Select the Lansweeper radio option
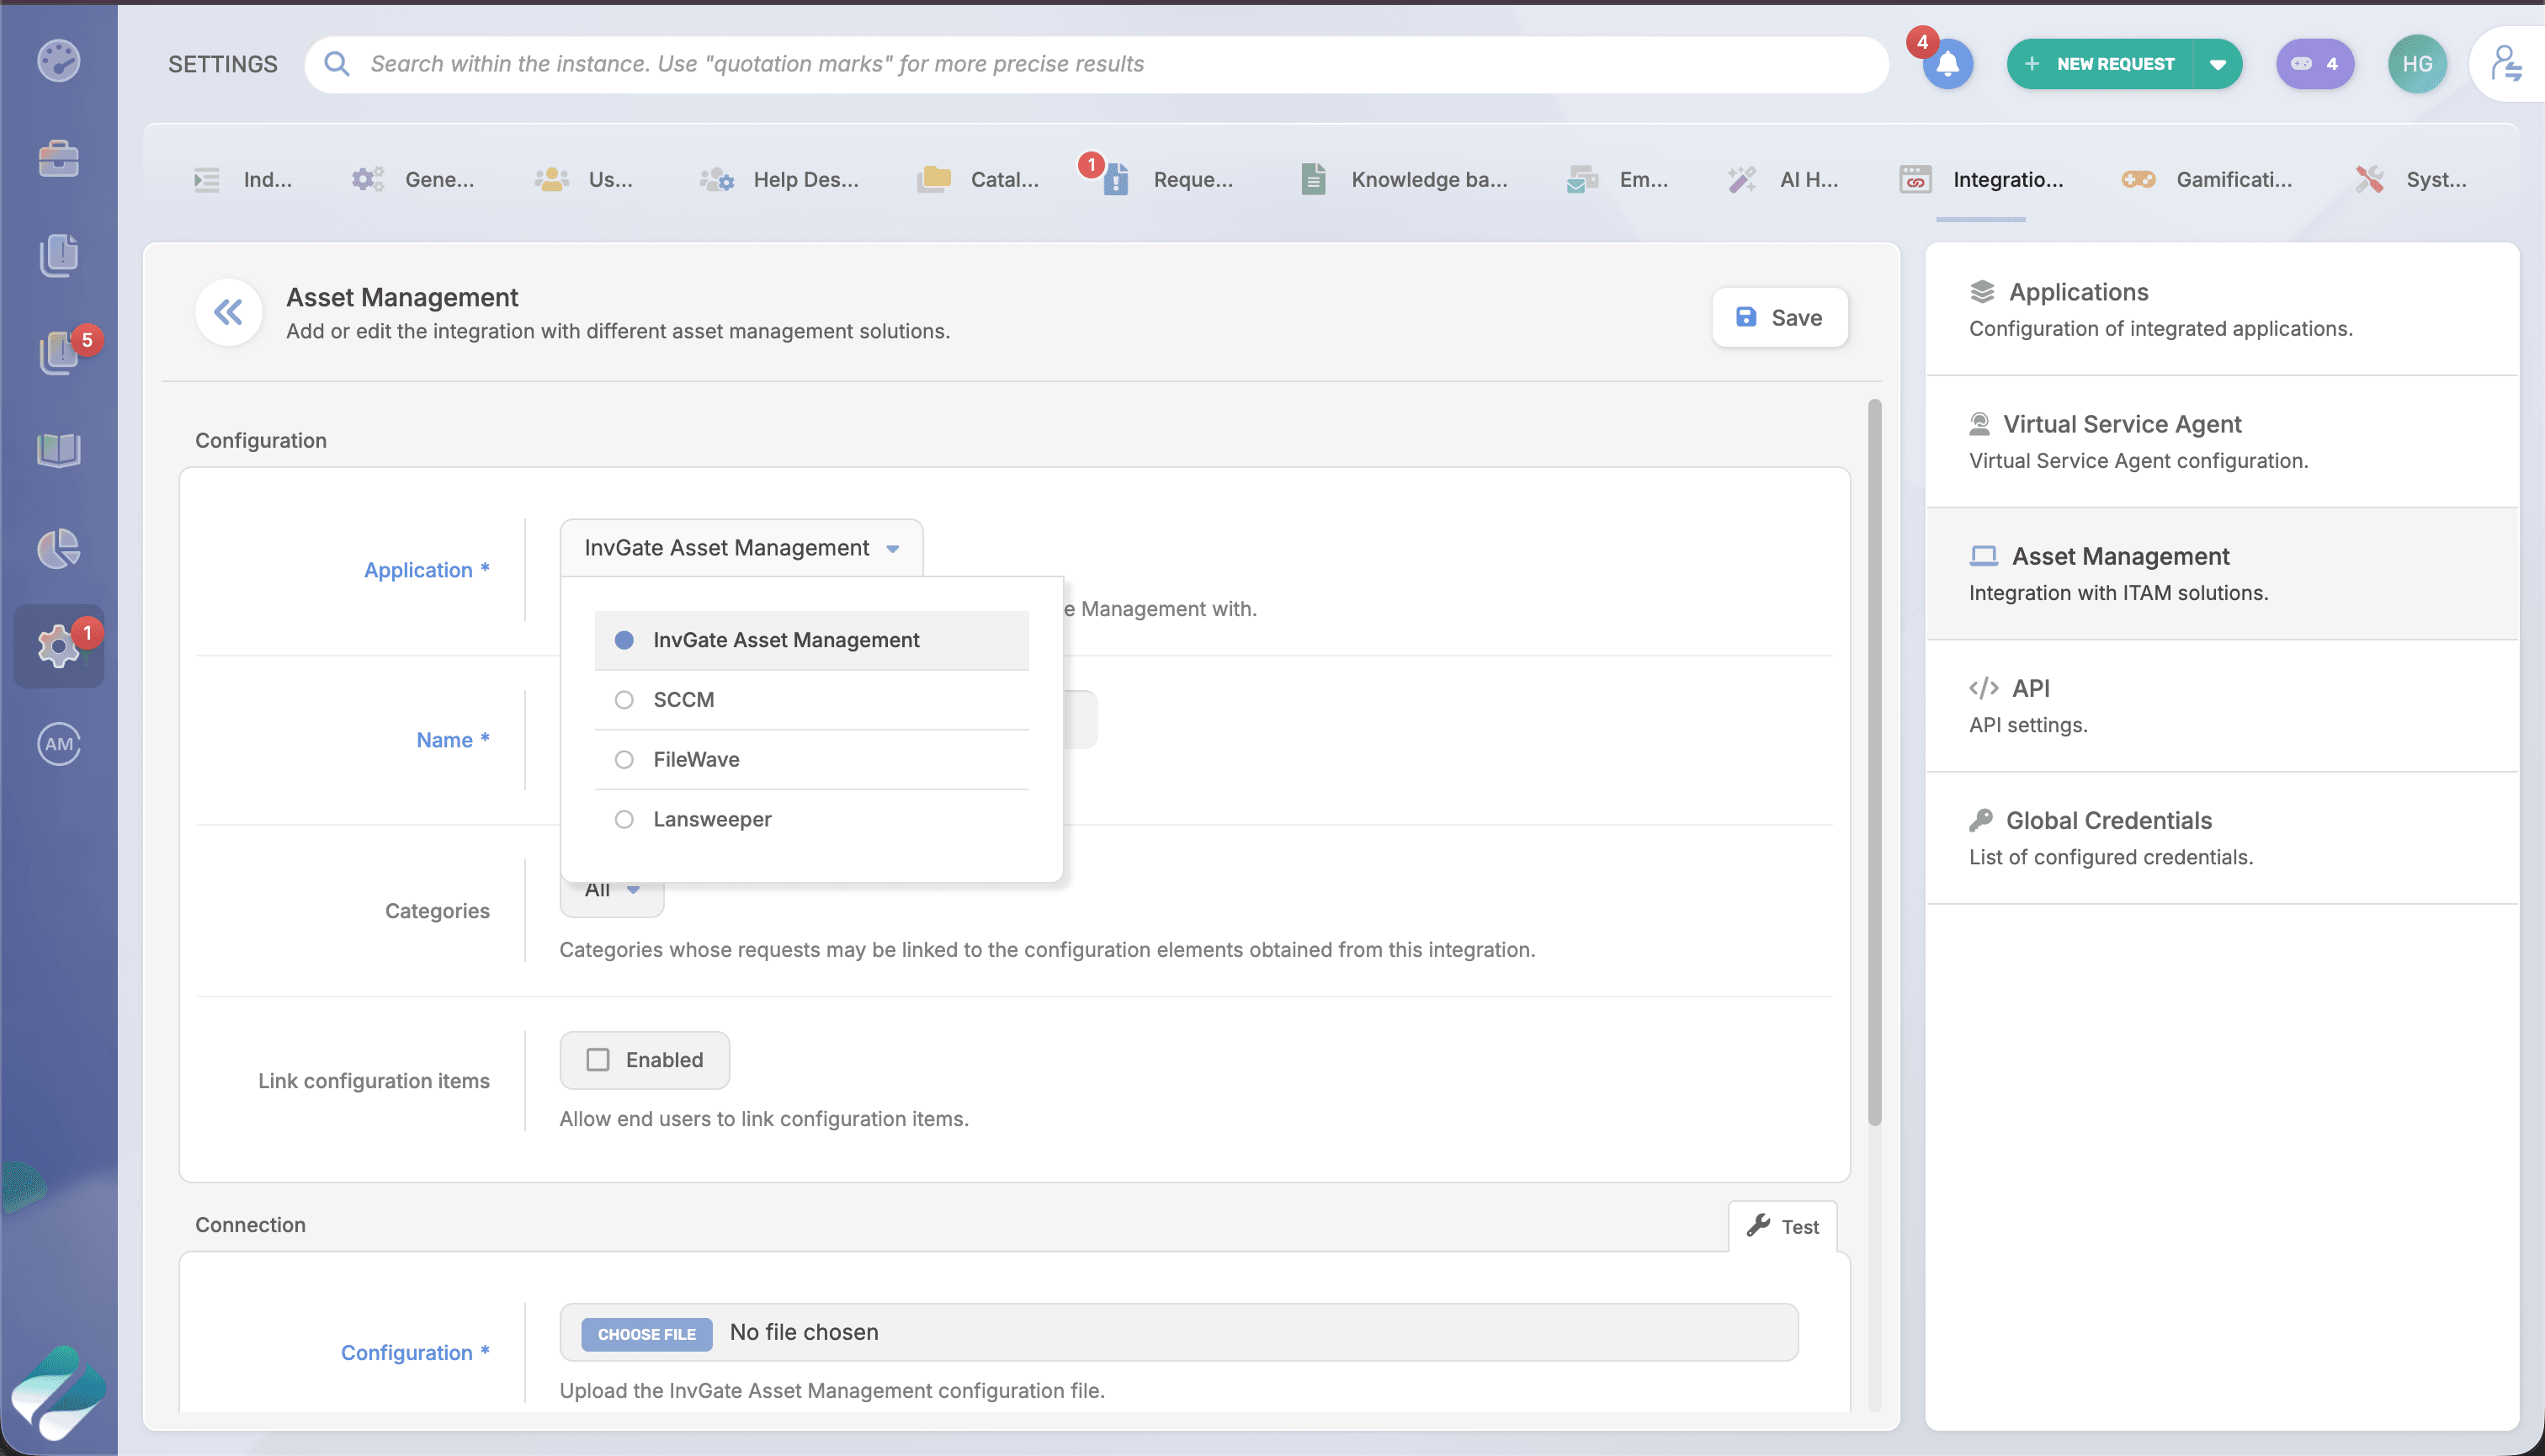The width and height of the screenshot is (2545, 1456). point(811,820)
